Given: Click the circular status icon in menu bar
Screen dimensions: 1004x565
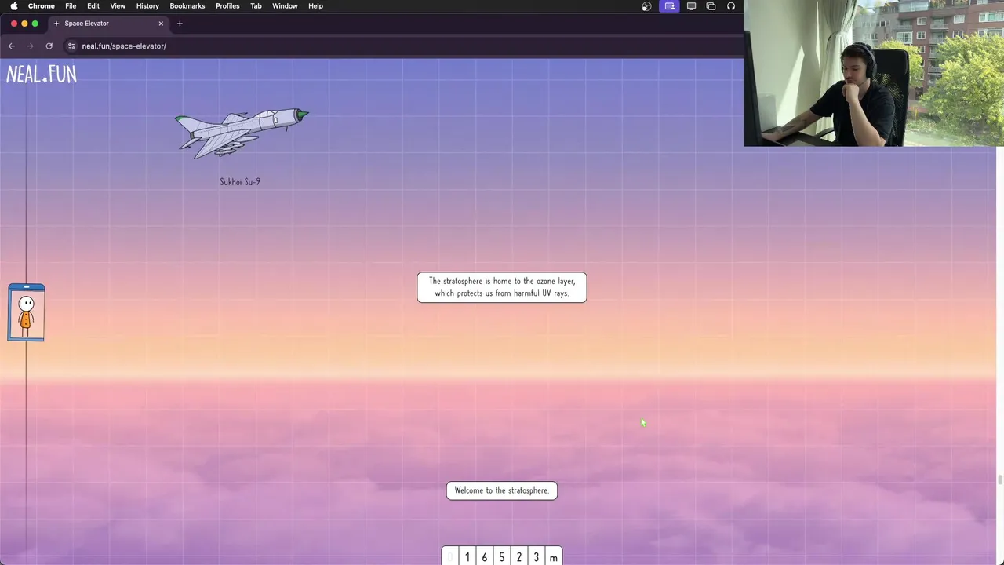Looking at the screenshot, I should tap(646, 6).
